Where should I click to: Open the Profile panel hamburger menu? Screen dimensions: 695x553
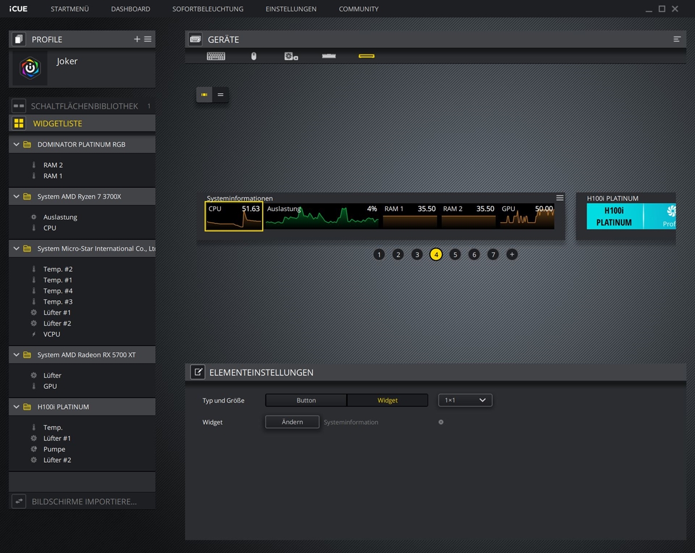148,39
